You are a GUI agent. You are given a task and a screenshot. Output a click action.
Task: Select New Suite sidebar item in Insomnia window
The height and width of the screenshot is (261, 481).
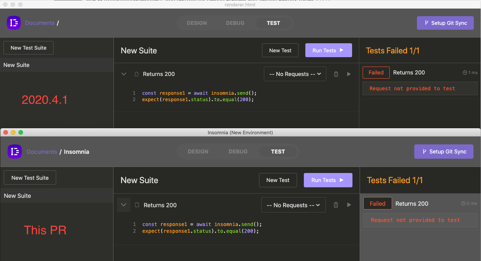pos(57,196)
